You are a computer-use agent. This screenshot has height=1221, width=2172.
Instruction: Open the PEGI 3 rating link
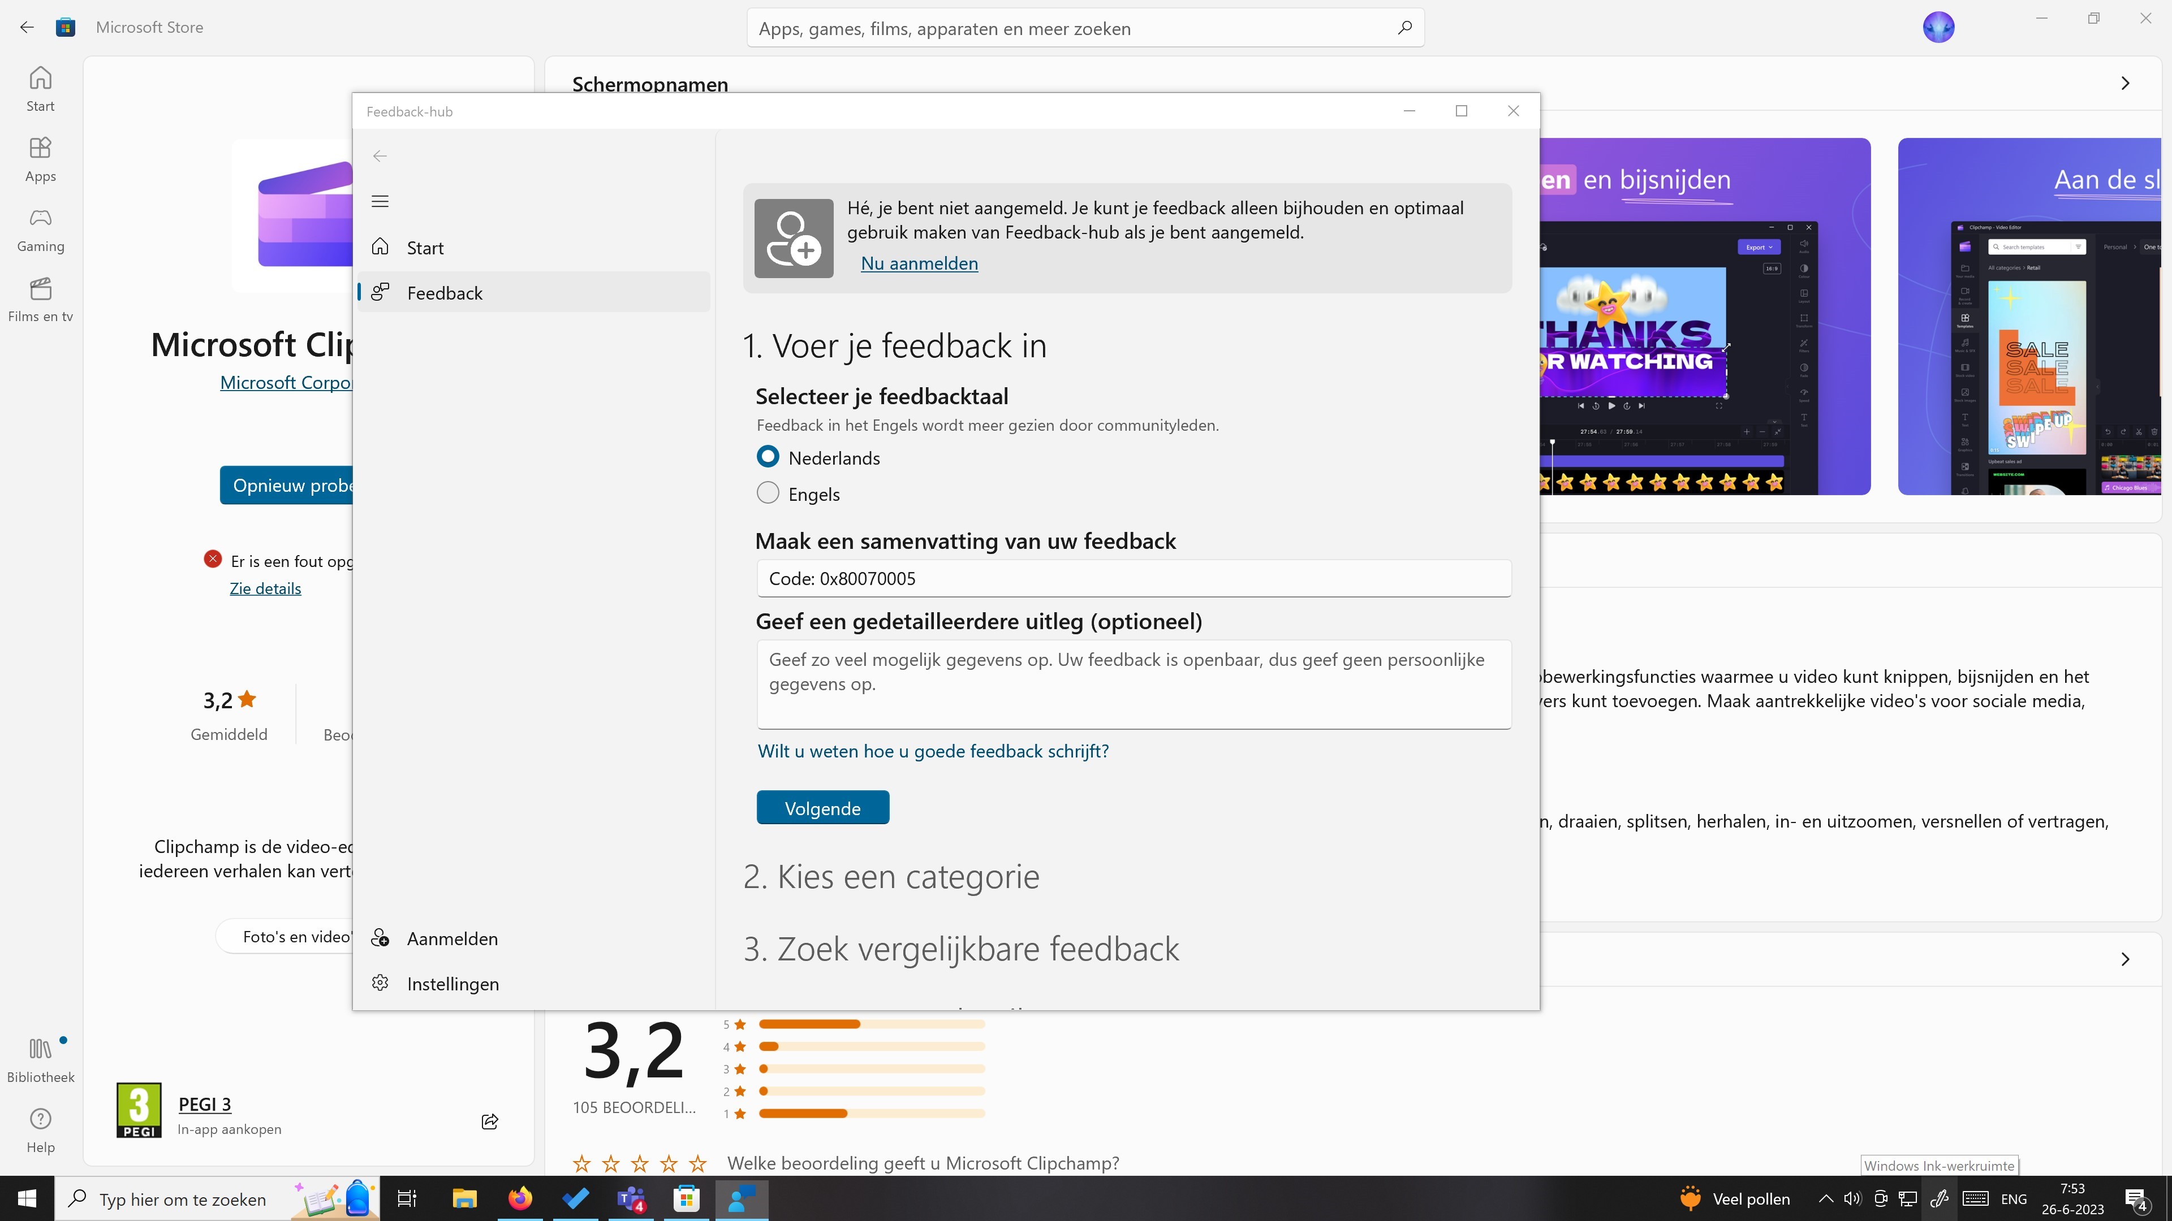(204, 1104)
